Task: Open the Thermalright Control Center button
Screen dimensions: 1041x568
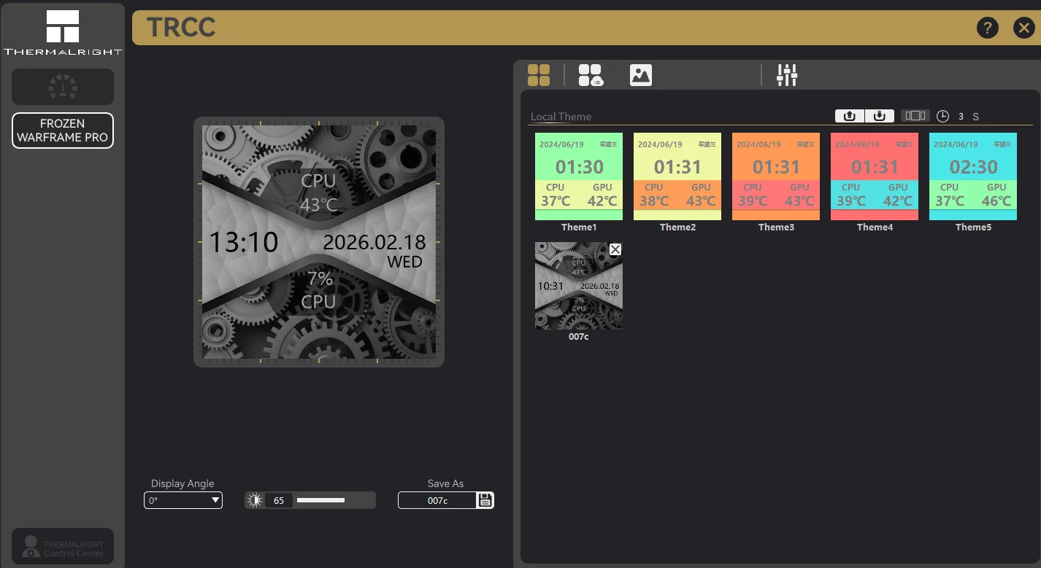Action: coord(63,546)
